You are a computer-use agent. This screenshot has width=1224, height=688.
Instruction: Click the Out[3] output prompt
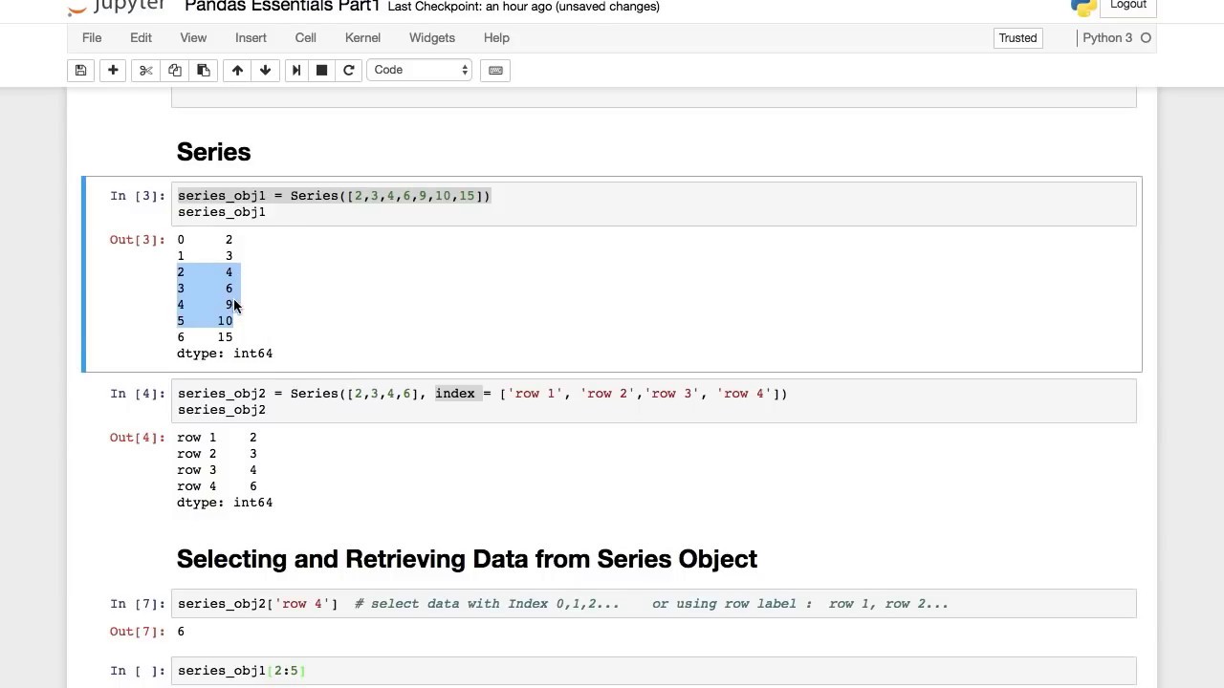(x=137, y=240)
